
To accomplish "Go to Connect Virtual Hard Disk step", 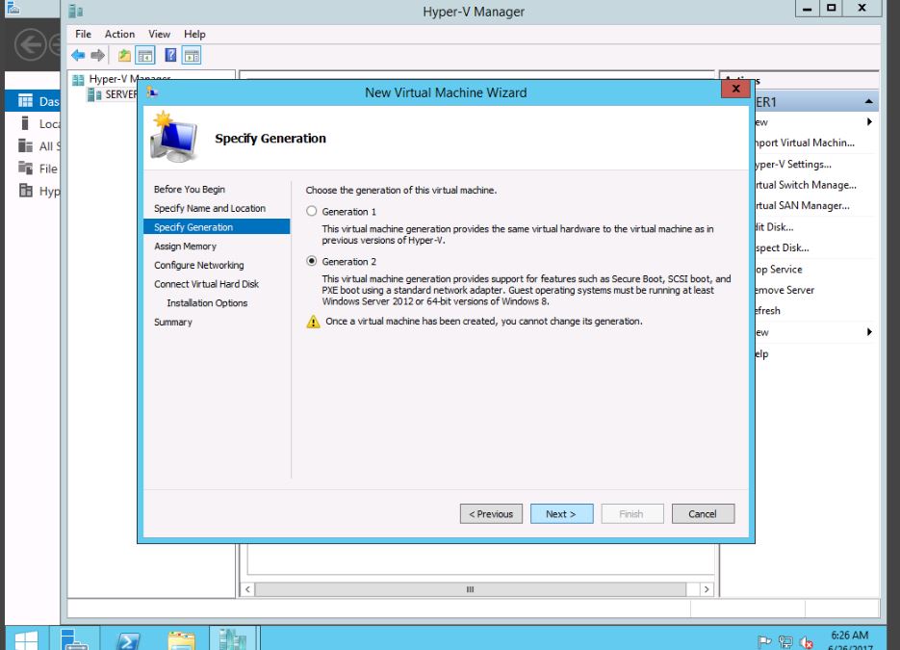I will pos(206,284).
